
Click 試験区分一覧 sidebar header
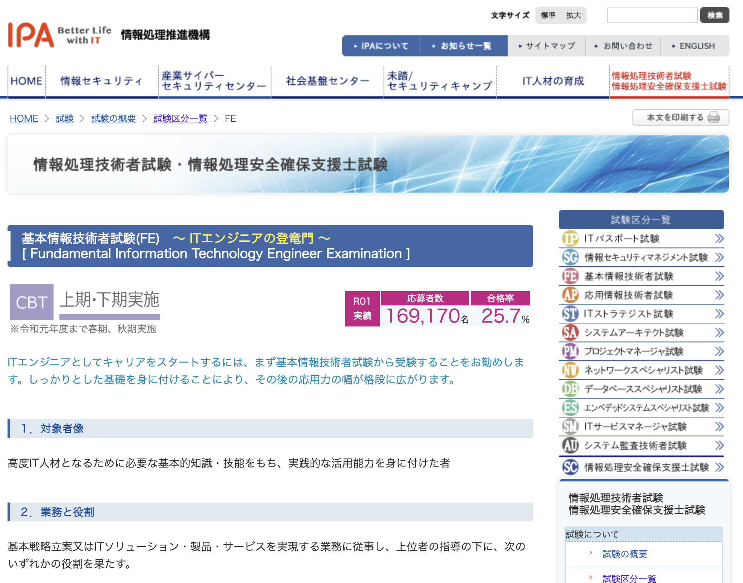(641, 219)
